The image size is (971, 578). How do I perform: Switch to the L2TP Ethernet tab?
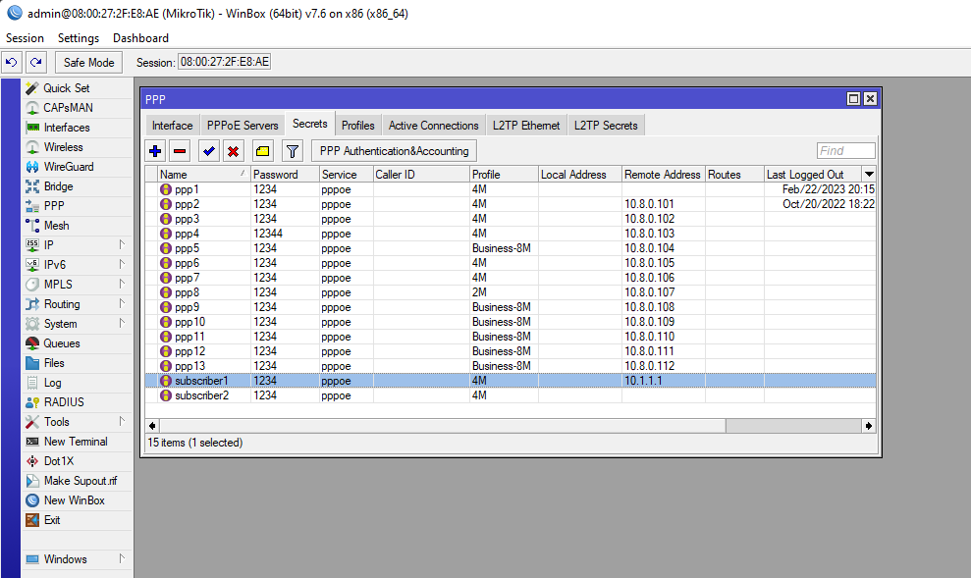[x=526, y=126]
